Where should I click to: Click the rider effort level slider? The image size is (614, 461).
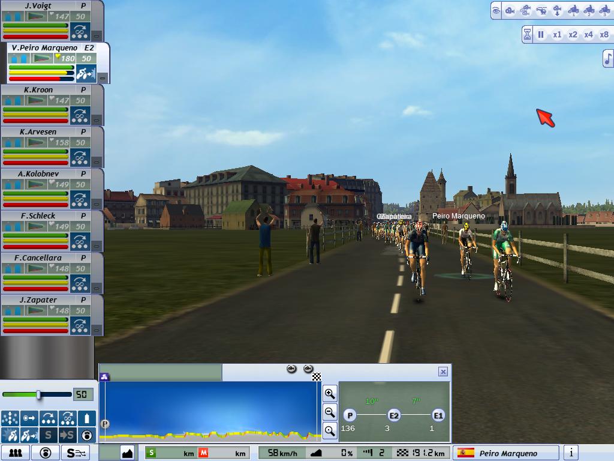37,394
